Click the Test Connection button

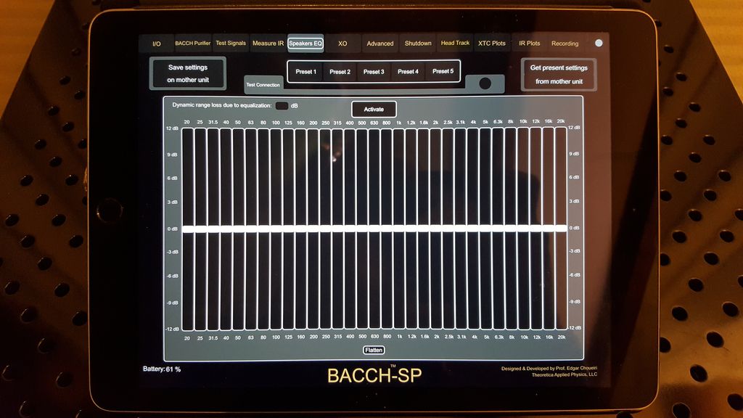[263, 85]
